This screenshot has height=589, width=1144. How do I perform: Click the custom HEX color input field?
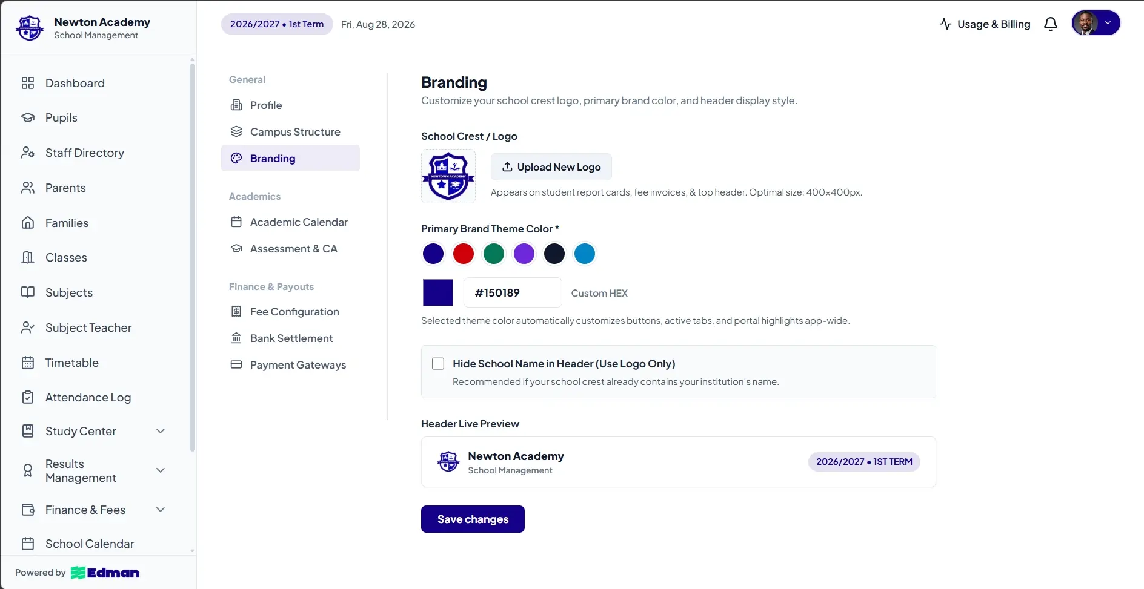513,292
